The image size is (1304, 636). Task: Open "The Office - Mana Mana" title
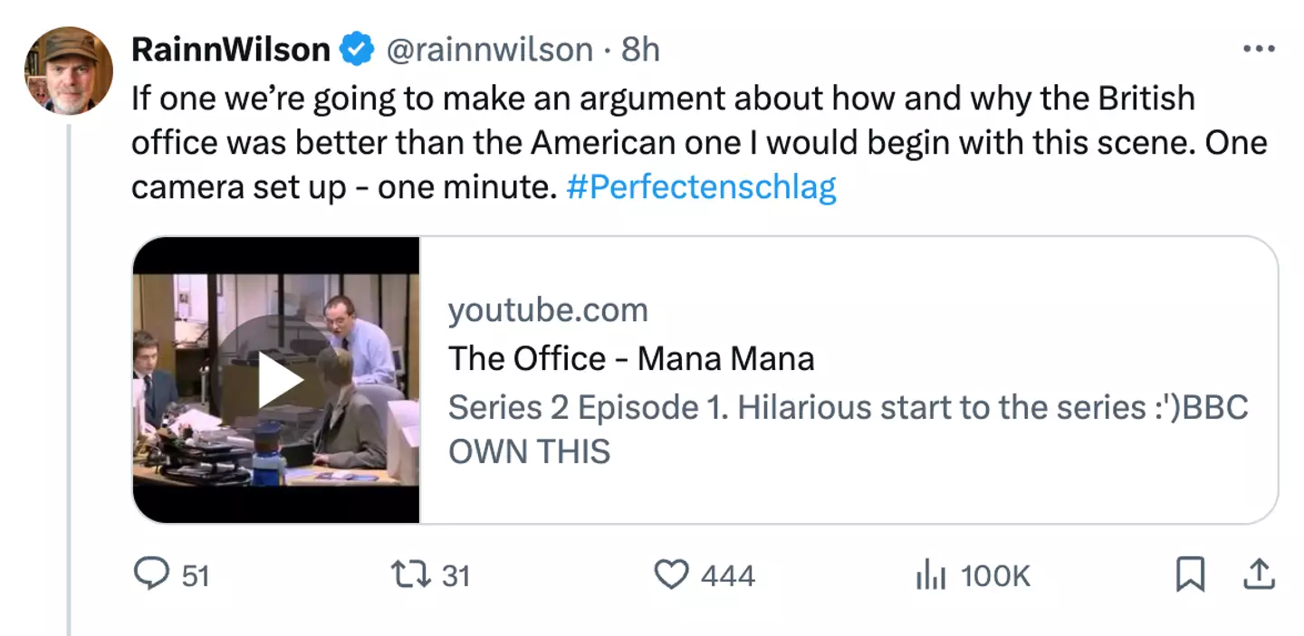pyautogui.click(x=631, y=358)
